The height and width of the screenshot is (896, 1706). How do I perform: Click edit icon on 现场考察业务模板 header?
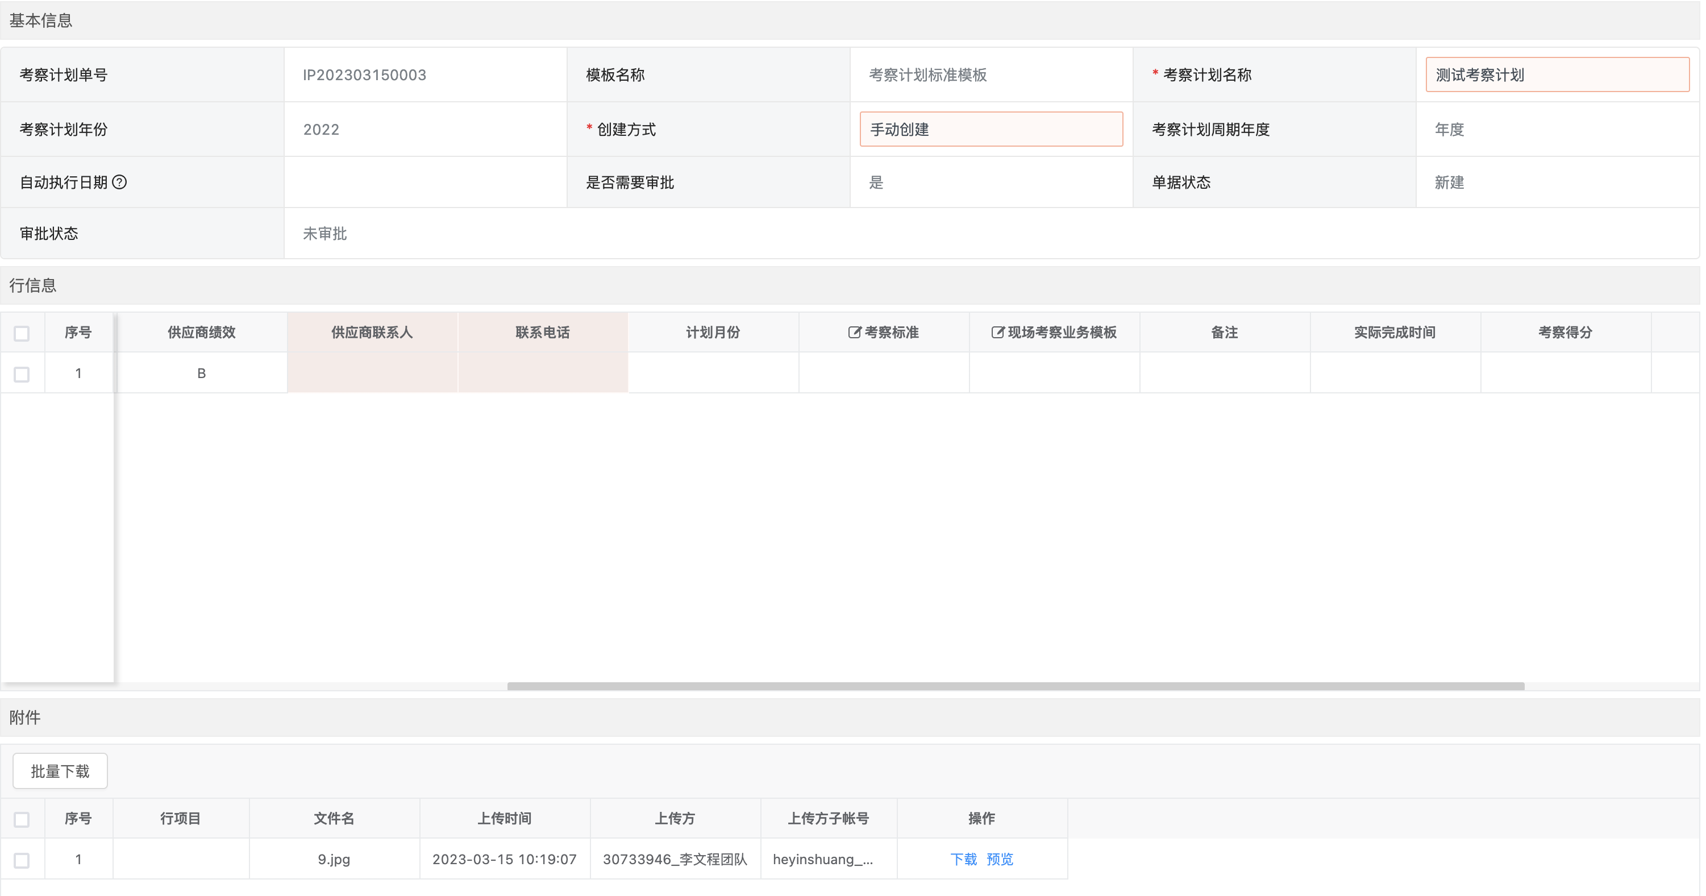pyautogui.click(x=997, y=332)
